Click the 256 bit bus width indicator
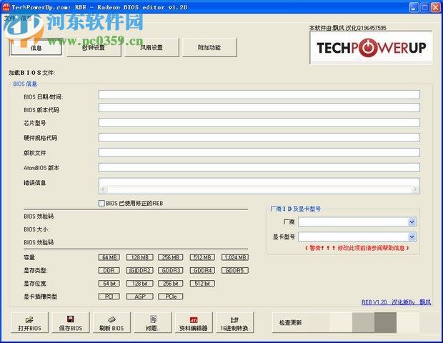Image resolution: width=443 pixels, height=343 pixels. (x=171, y=284)
